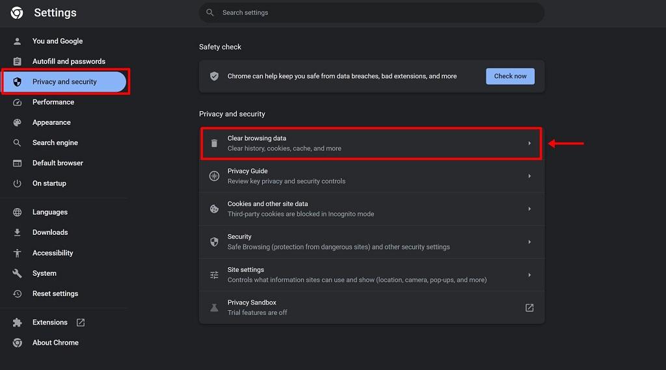Open Site settings row
Image resolution: width=666 pixels, height=370 pixels.
(x=371, y=275)
